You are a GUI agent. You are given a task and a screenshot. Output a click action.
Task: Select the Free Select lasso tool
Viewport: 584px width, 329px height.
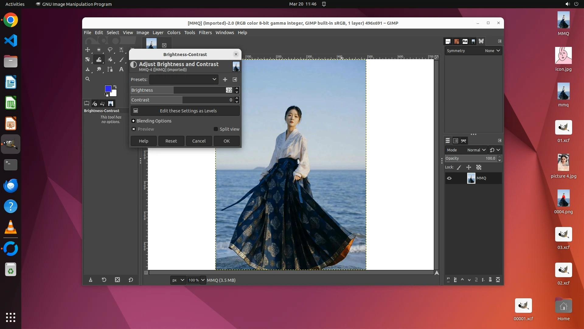tap(110, 50)
